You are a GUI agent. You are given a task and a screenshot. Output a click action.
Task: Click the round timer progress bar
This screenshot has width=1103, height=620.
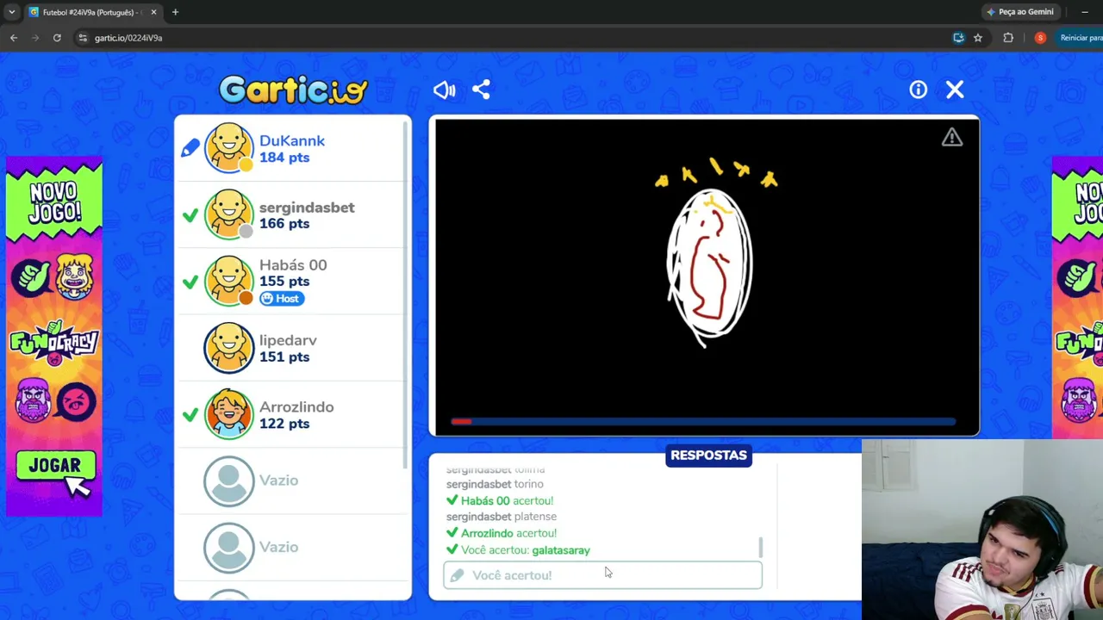tap(703, 422)
